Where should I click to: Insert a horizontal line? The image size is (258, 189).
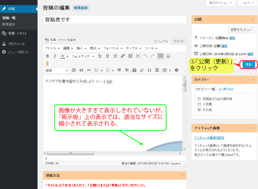157,70
